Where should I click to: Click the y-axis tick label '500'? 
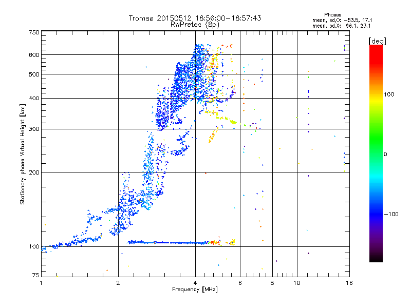click(34, 74)
